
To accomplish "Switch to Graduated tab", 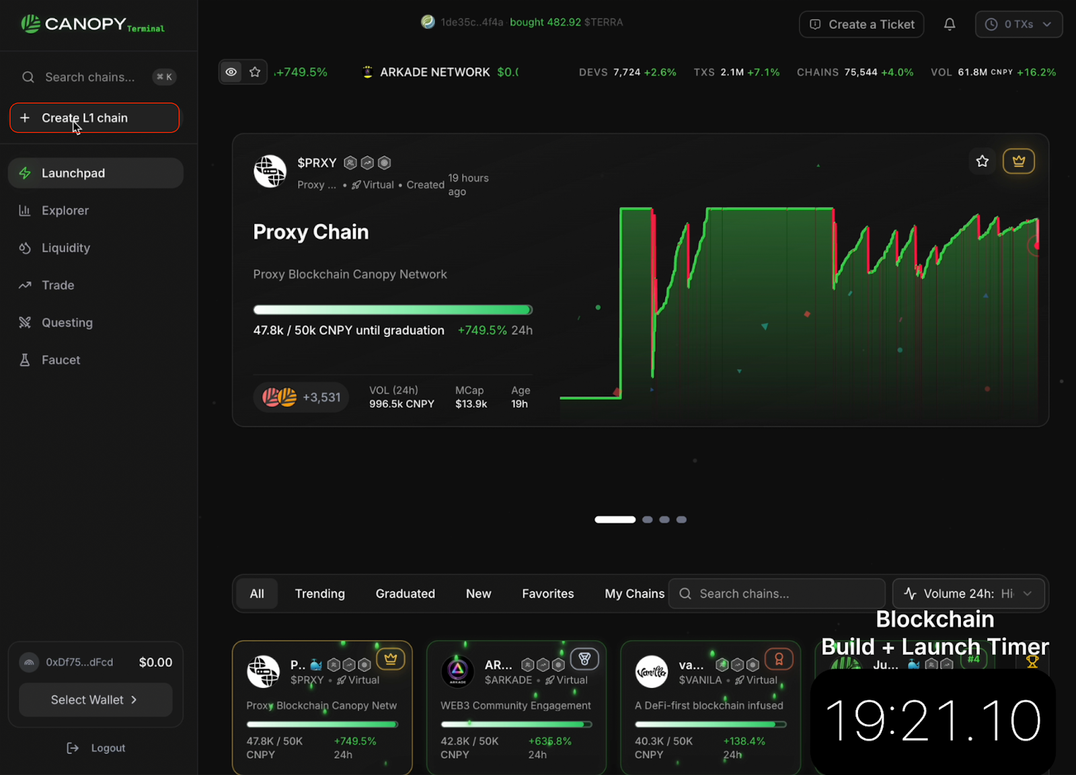I will [x=406, y=594].
